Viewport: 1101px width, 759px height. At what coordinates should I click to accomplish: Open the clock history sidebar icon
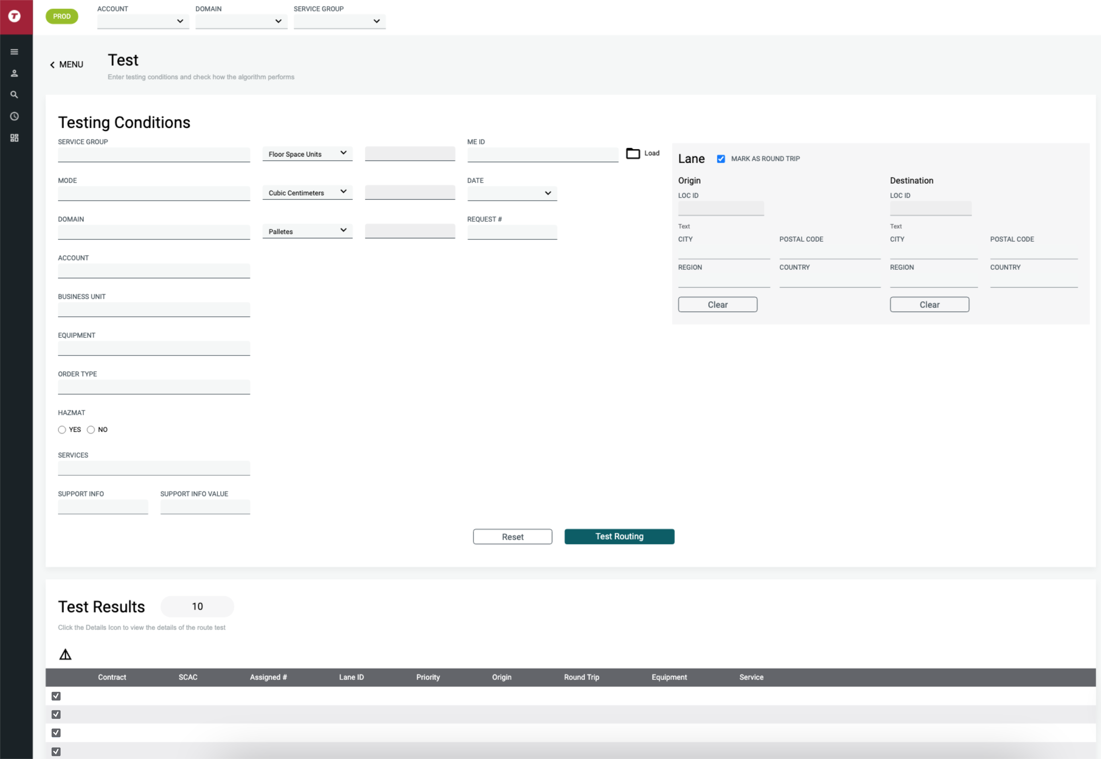pyautogui.click(x=15, y=116)
